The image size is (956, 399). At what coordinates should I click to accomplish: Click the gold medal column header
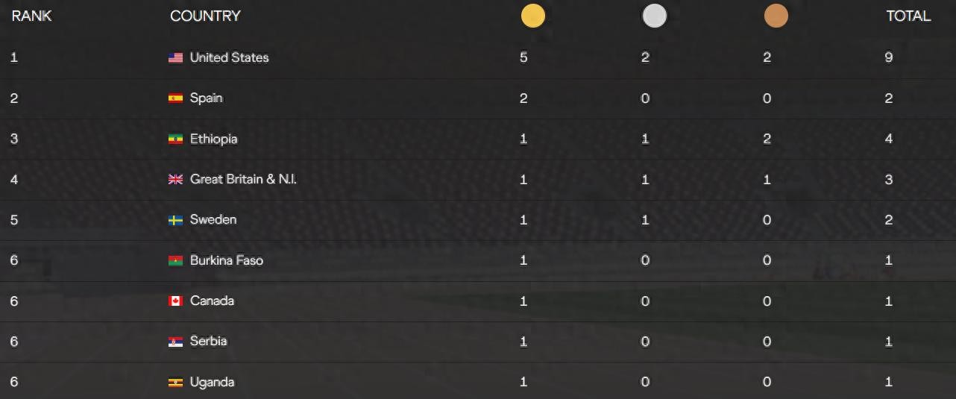[532, 16]
